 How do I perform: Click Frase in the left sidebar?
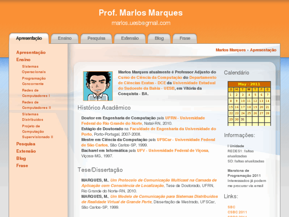point(22,166)
